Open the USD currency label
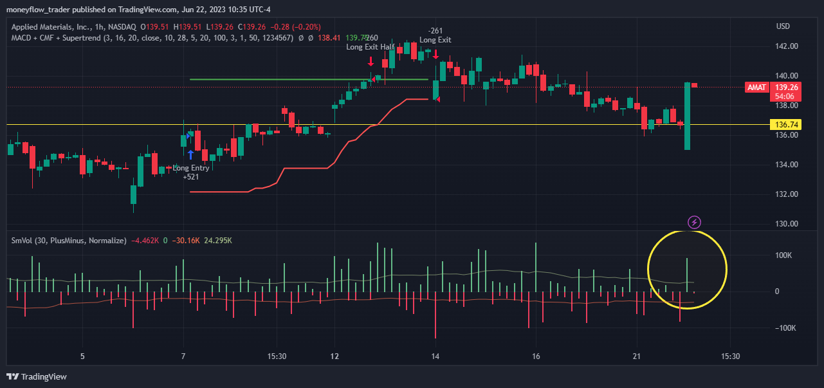The height and width of the screenshot is (388, 824). [783, 26]
